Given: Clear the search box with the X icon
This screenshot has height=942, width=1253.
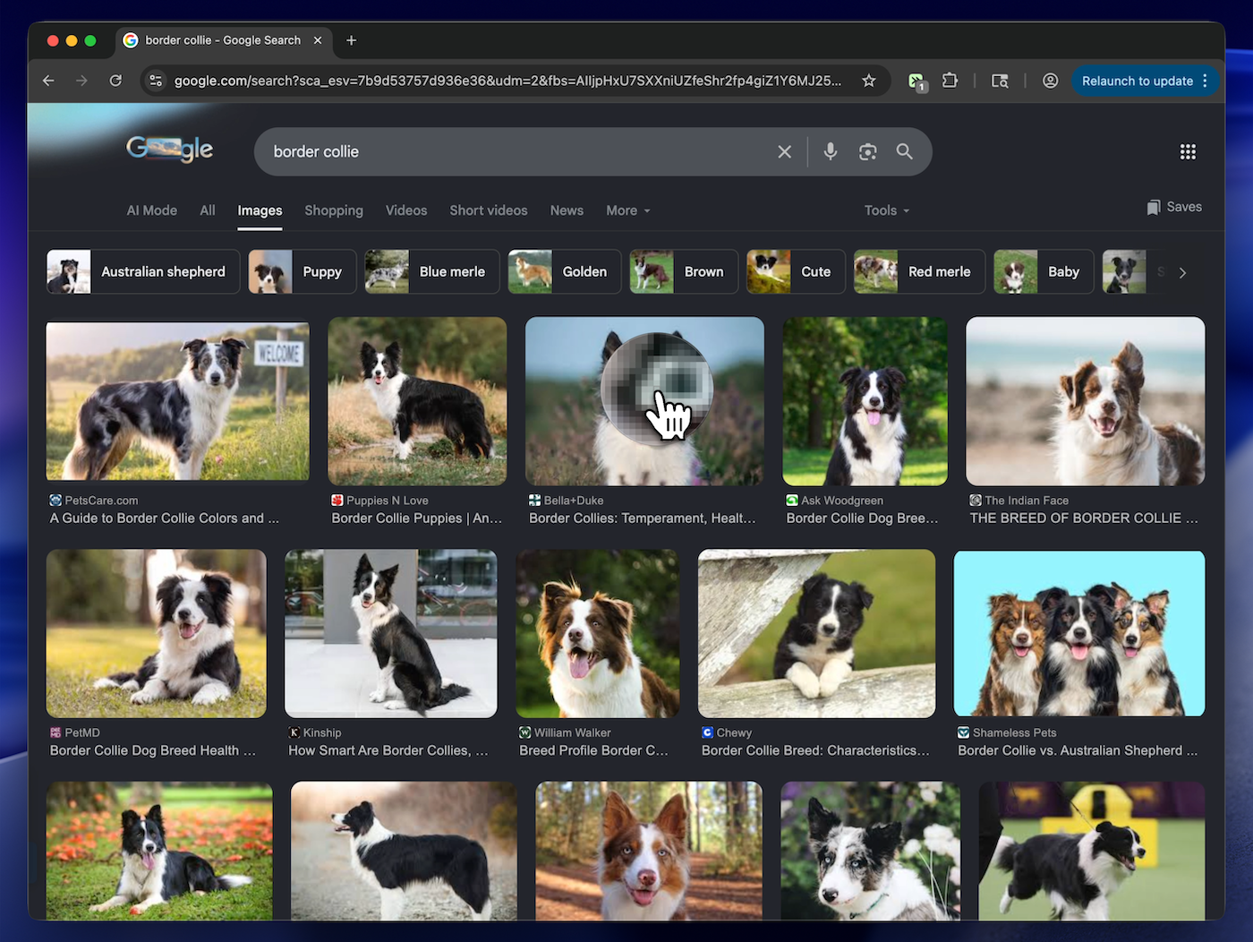Looking at the screenshot, I should (x=784, y=152).
